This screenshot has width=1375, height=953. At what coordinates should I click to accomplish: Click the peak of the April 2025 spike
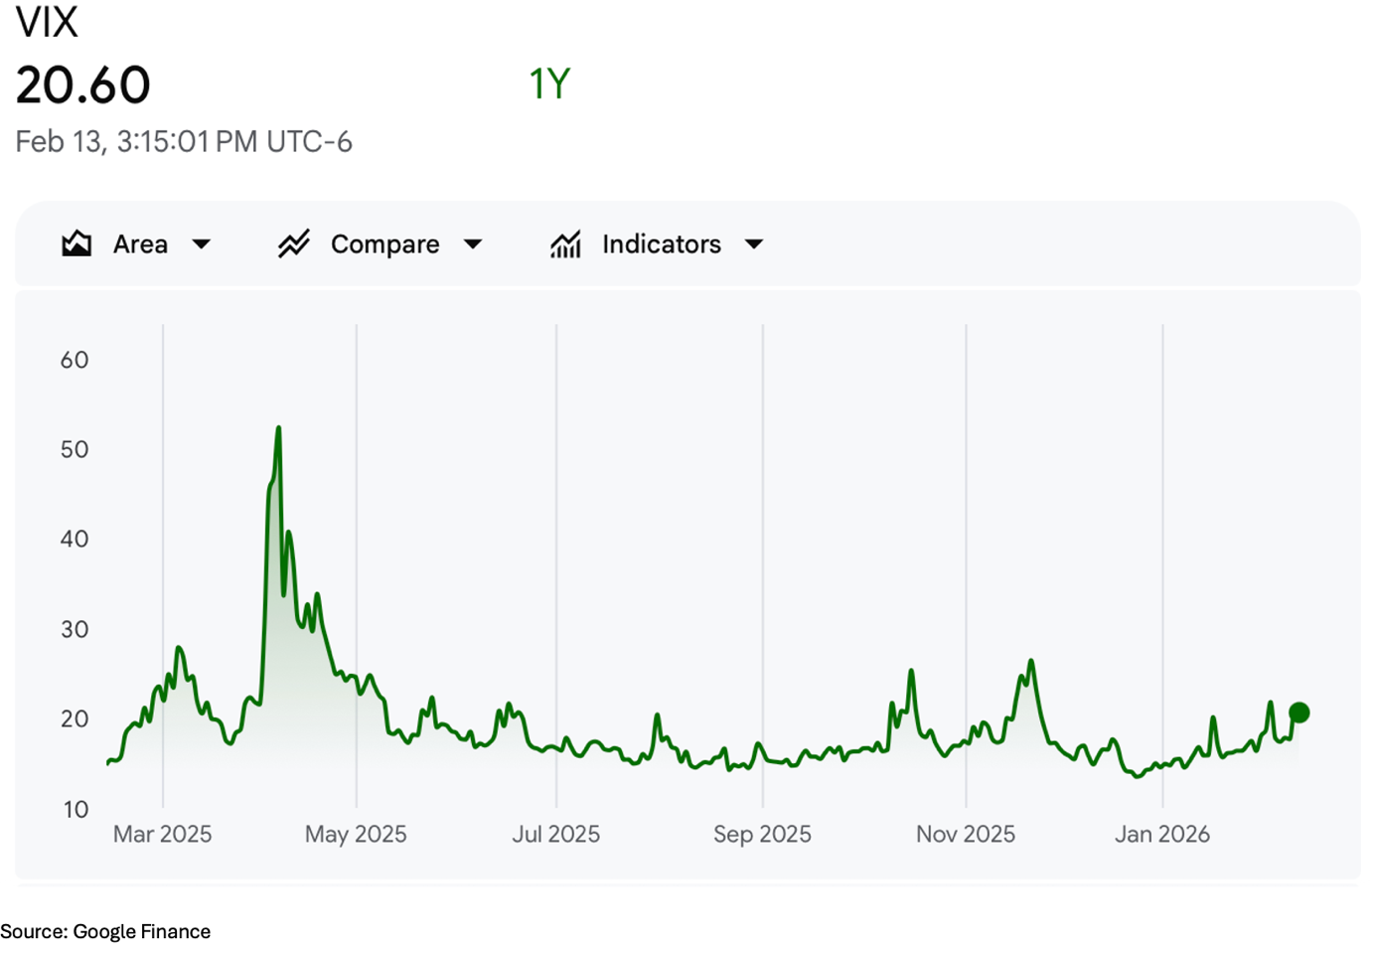pyautogui.click(x=278, y=428)
